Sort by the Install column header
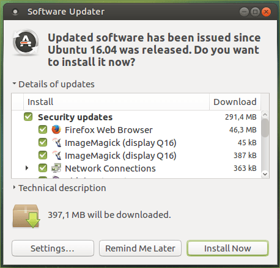 (x=116, y=102)
